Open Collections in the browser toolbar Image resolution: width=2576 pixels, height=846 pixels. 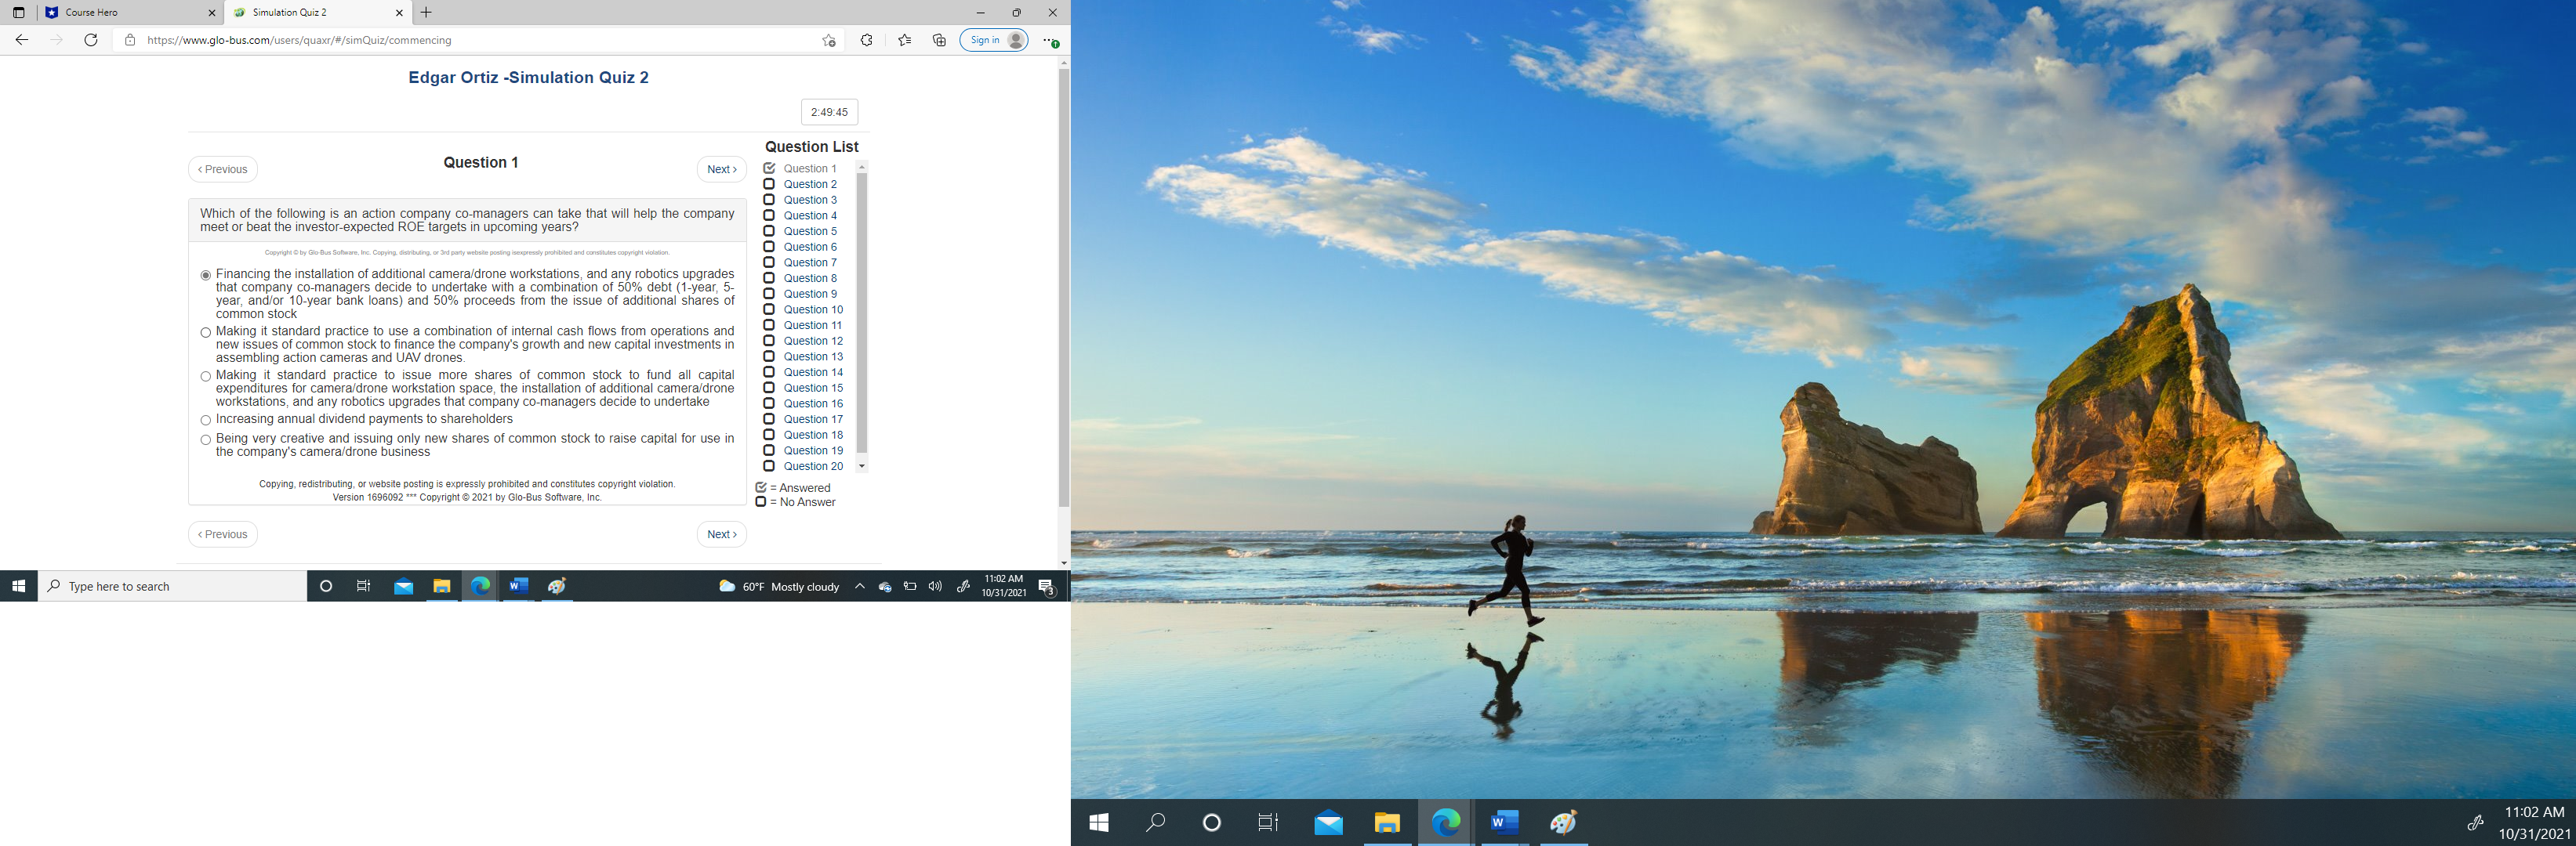tap(938, 40)
